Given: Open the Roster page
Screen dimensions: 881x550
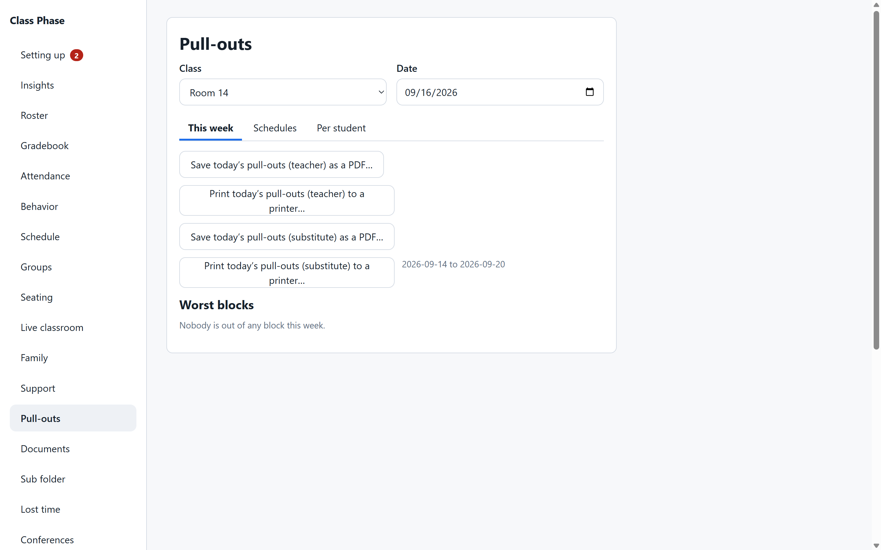Looking at the screenshot, I should [73, 115].
